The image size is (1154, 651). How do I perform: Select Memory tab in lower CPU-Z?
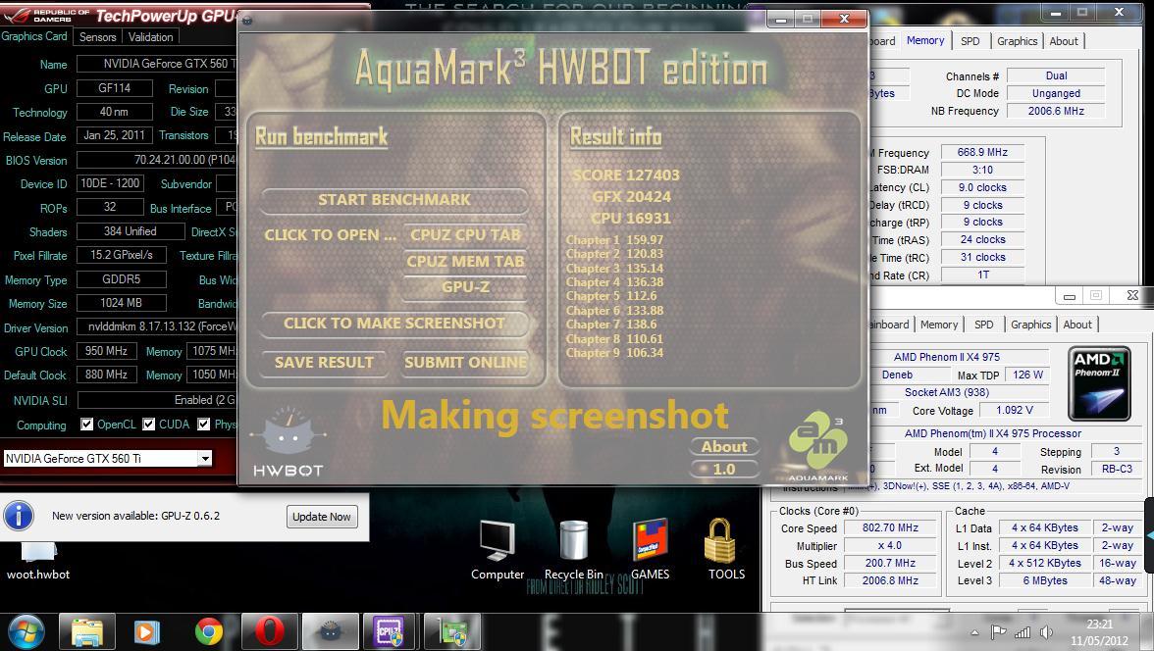pos(939,325)
